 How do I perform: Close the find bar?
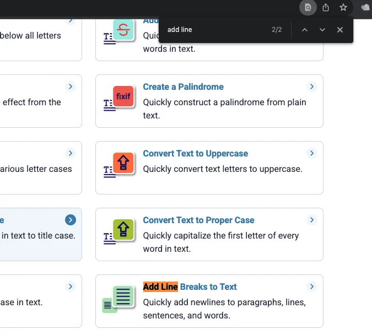tap(339, 30)
